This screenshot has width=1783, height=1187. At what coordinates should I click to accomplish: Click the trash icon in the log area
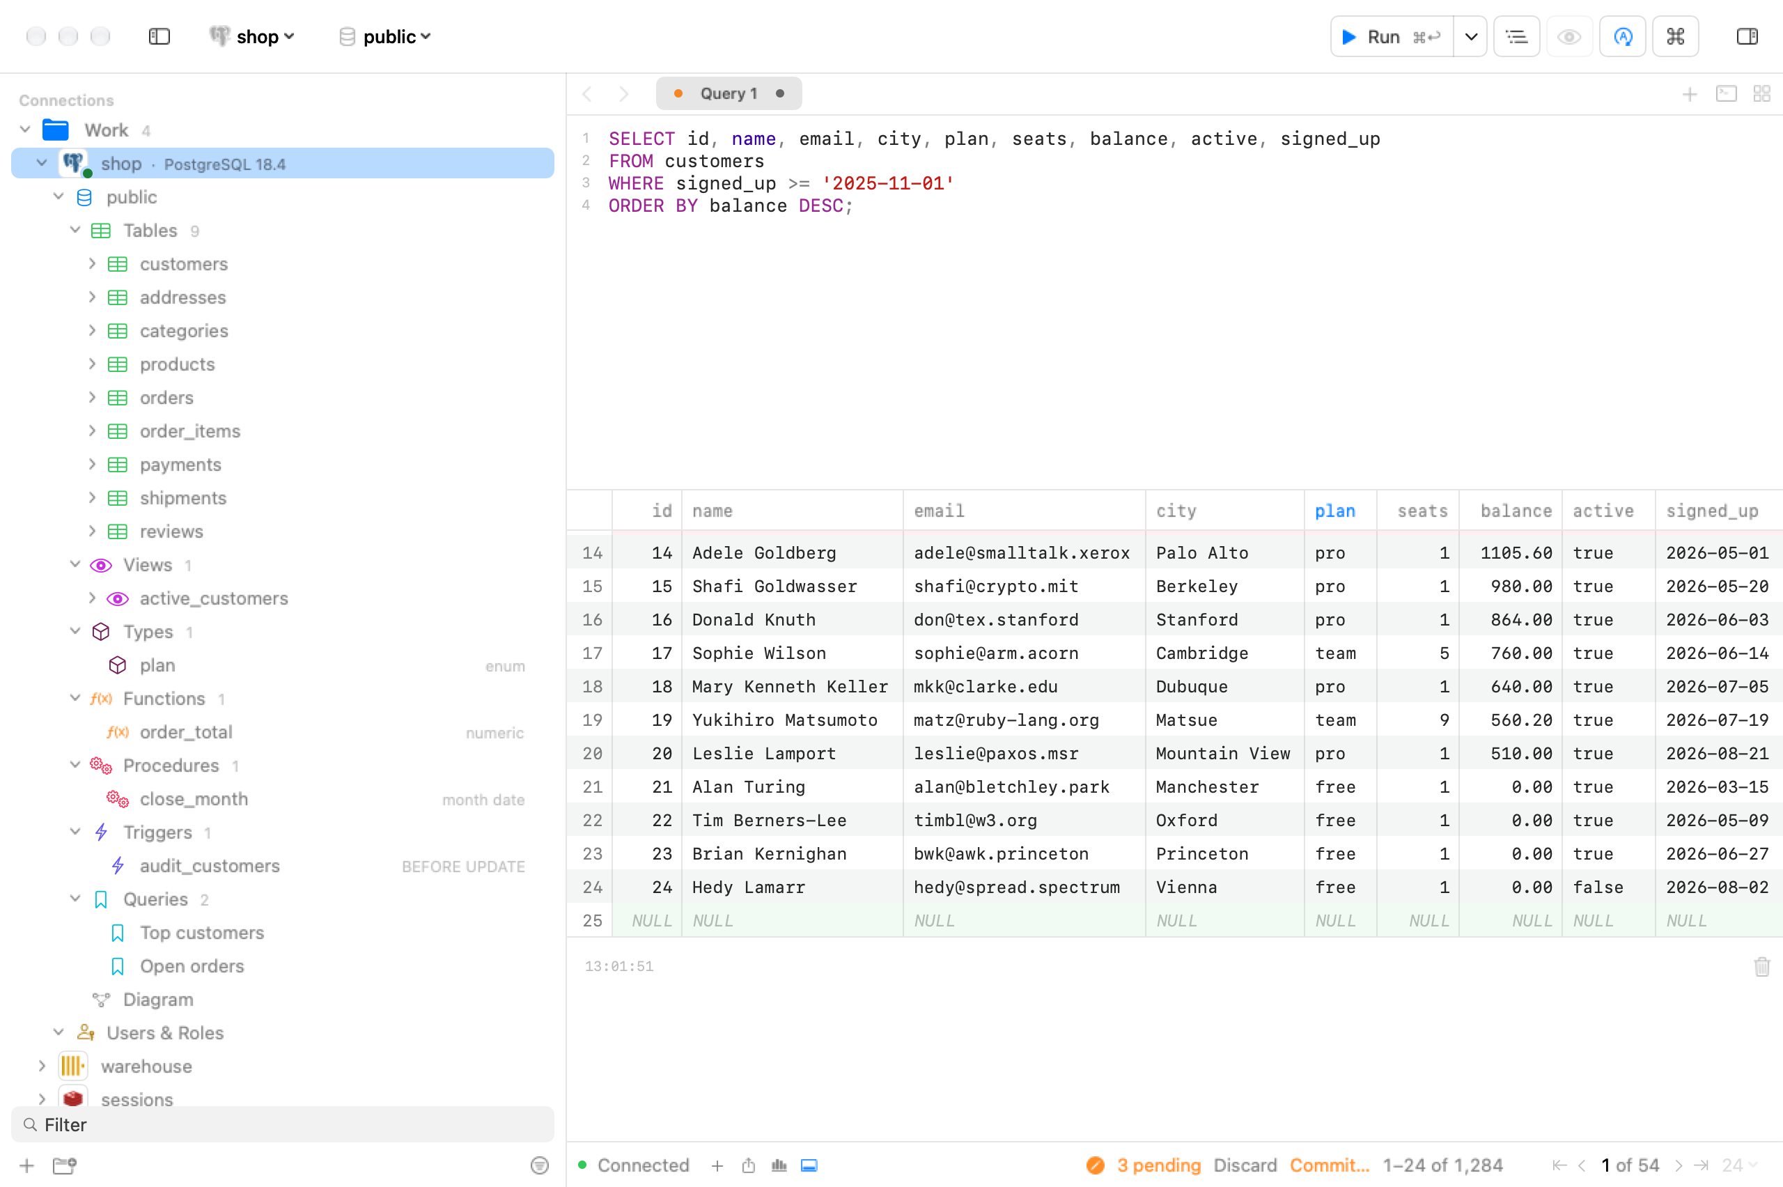point(1762,966)
